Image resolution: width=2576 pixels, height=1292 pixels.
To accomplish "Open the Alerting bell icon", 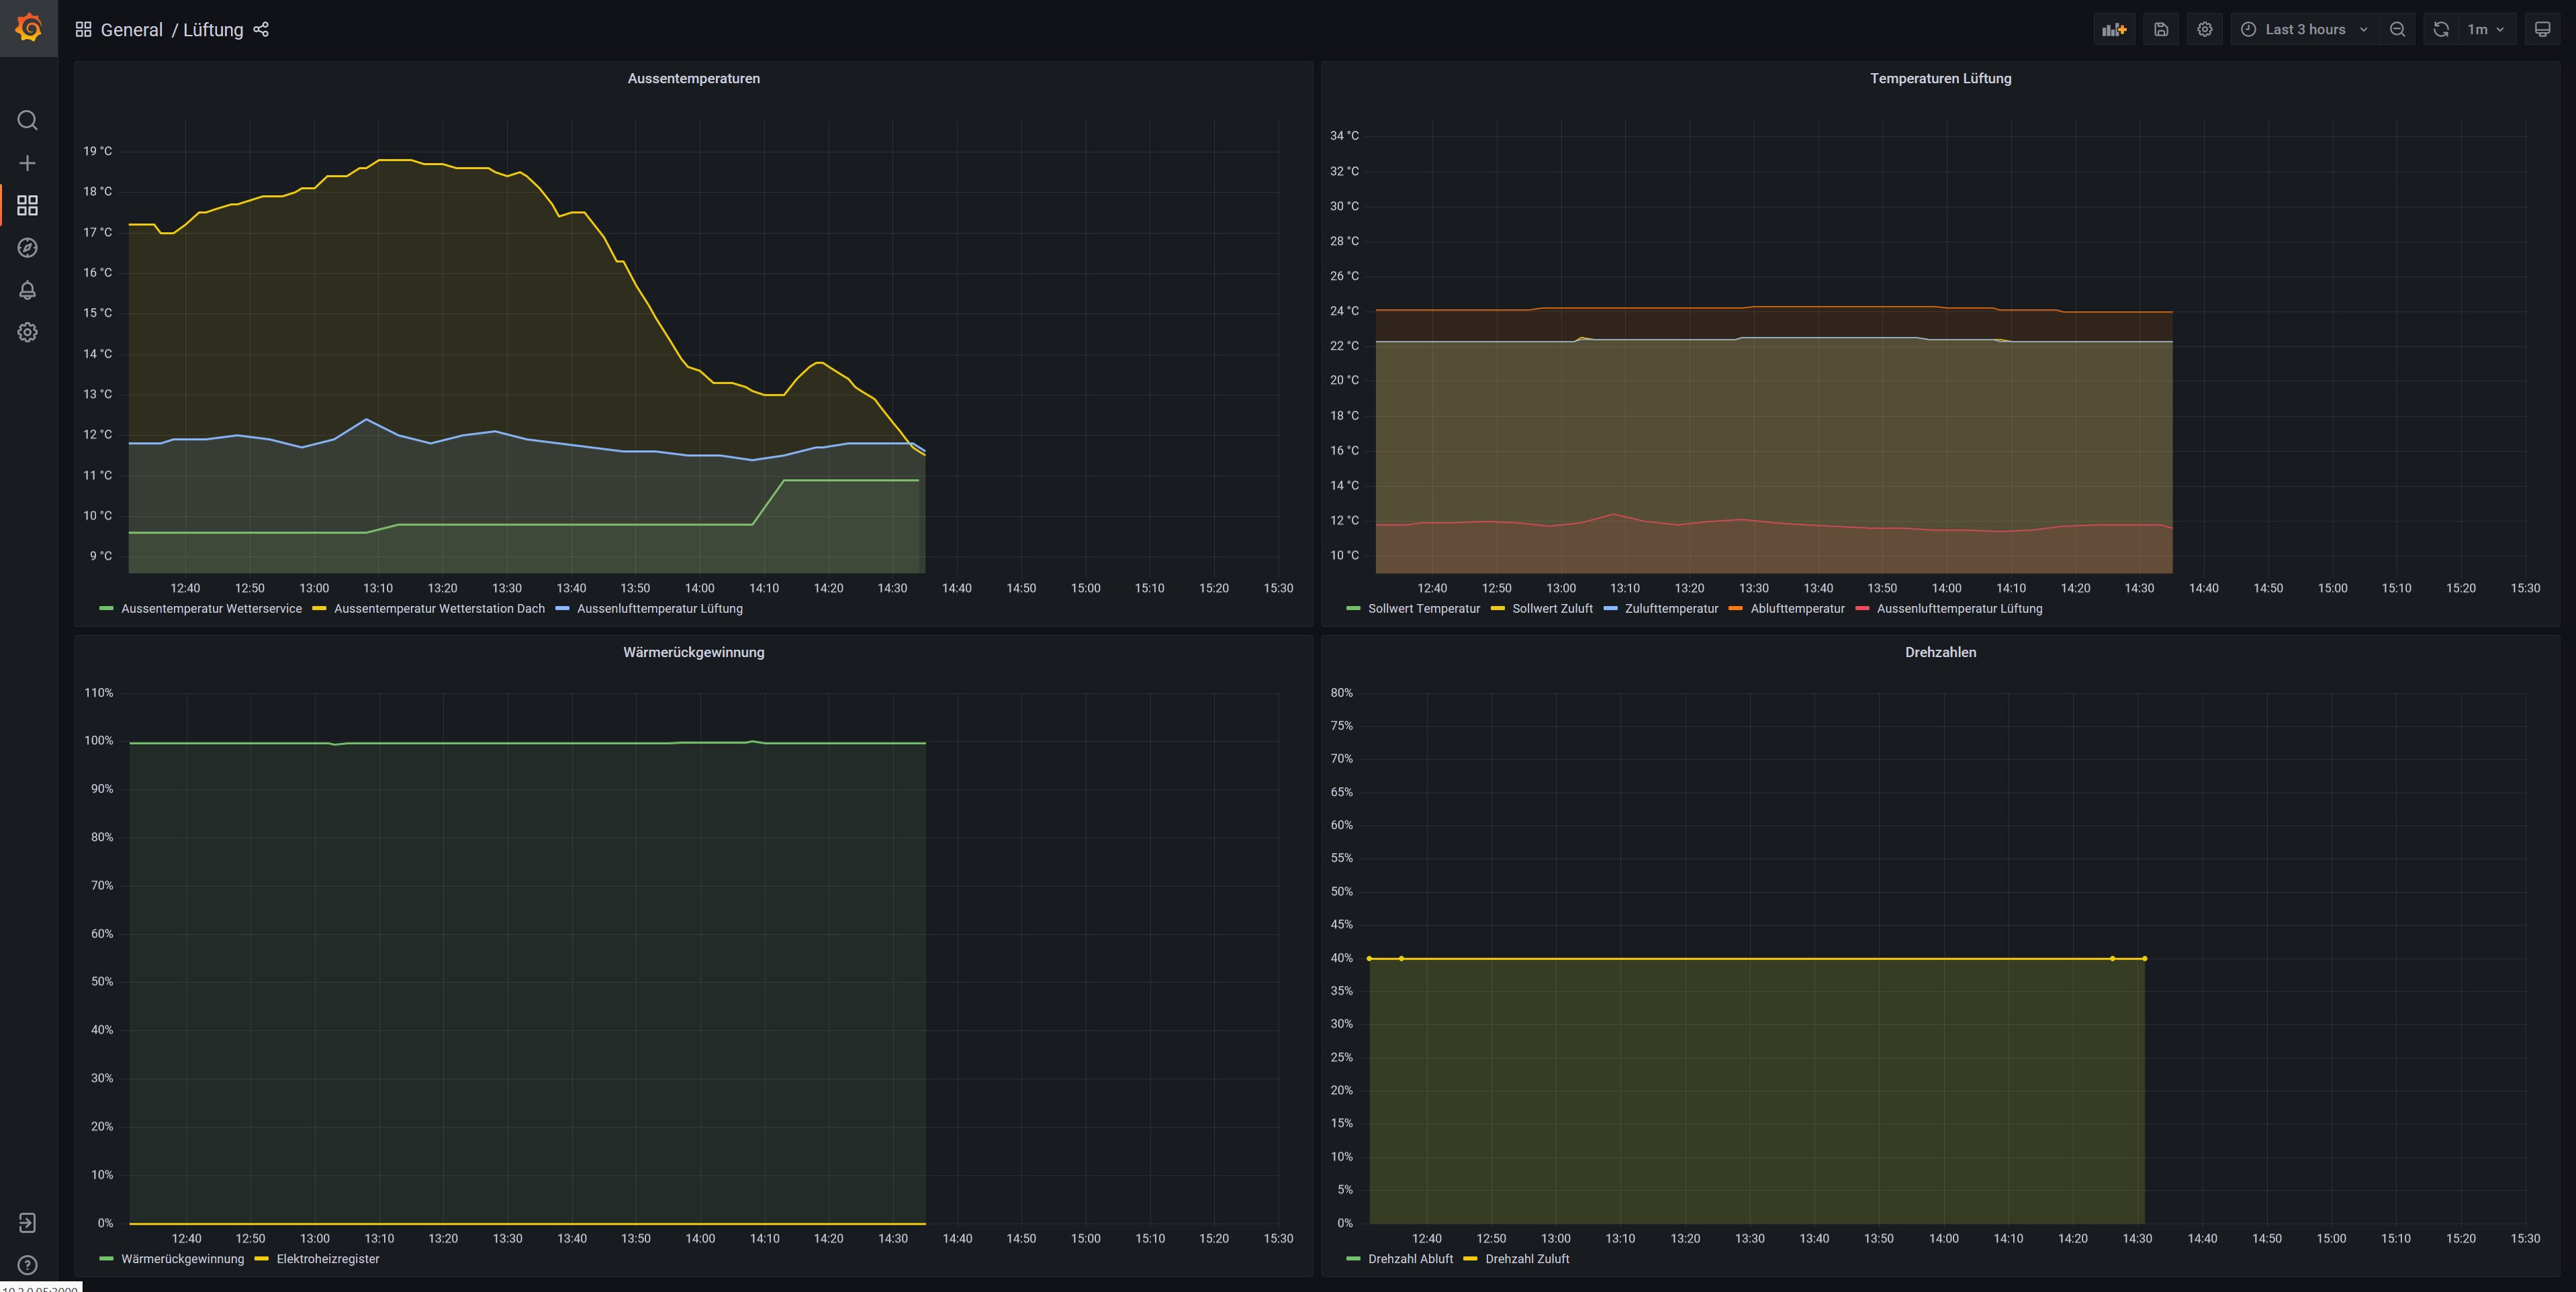I will 28,290.
